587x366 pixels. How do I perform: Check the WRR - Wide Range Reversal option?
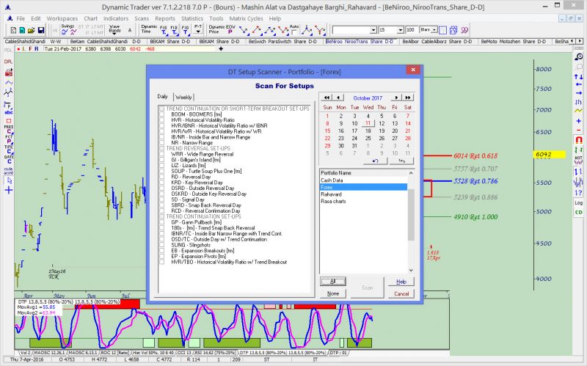162,154
